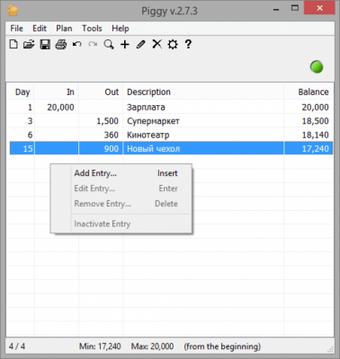Add an entry with the plus icon
Screen dimensions: 340x359
125,45
